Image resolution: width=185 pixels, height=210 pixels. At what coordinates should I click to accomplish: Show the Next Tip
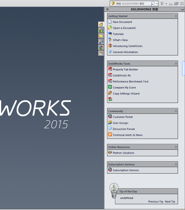[x=170, y=202]
